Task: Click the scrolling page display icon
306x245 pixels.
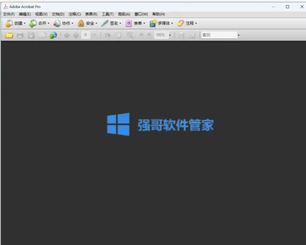Action: tap(181, 35)
